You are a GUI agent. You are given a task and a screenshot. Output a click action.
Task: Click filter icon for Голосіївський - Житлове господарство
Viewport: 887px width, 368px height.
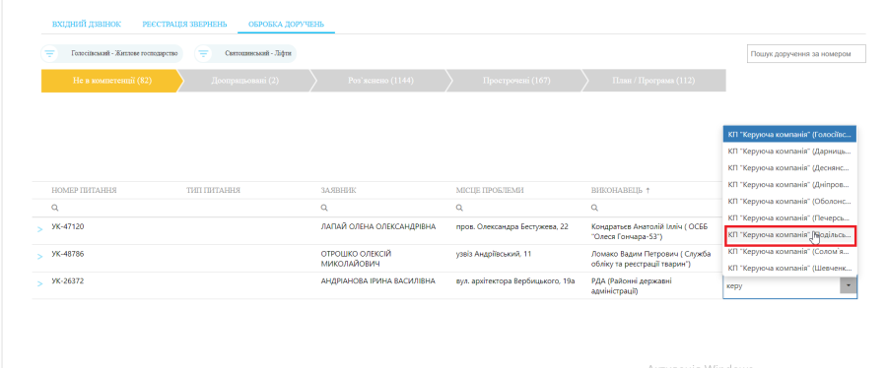tap(50, 54)
